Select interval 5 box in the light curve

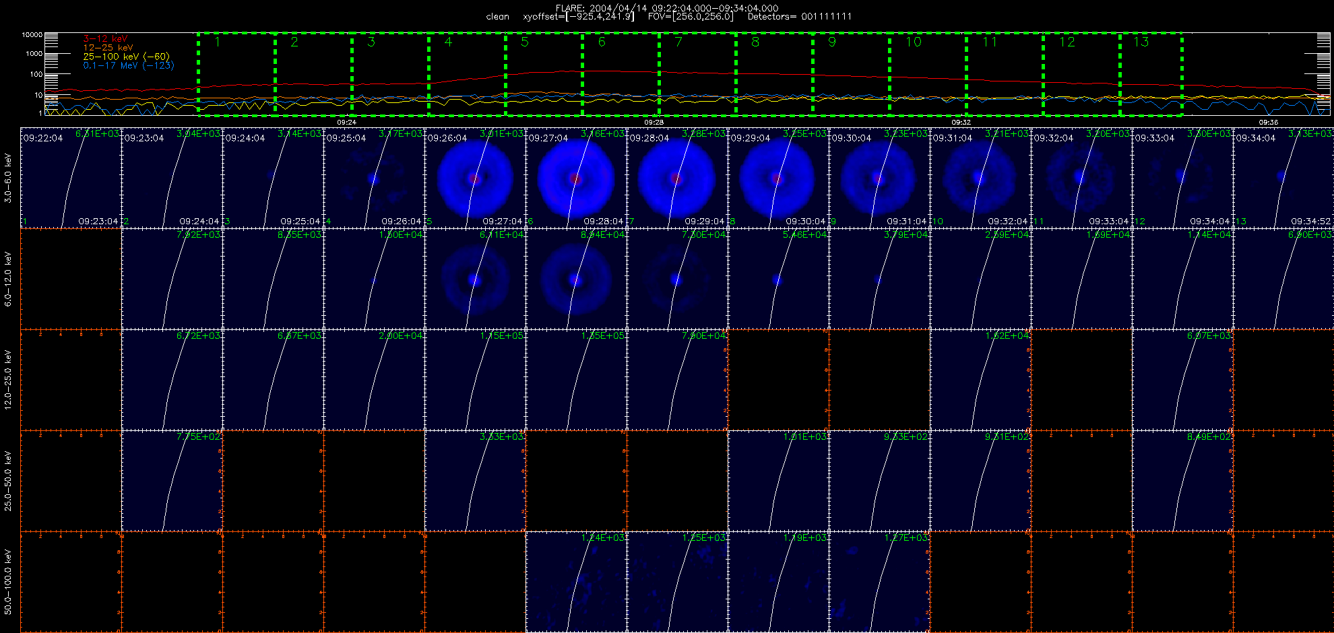544,73
